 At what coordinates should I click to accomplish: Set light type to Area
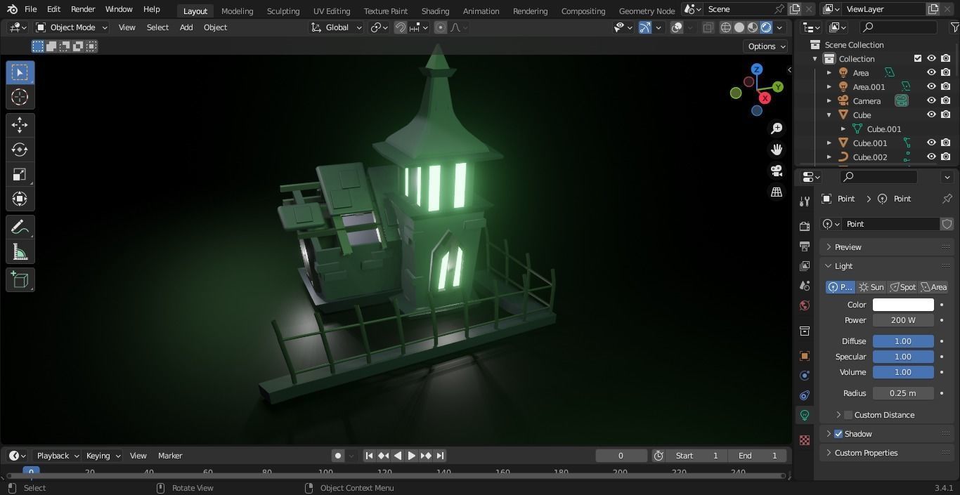(933, 287)
